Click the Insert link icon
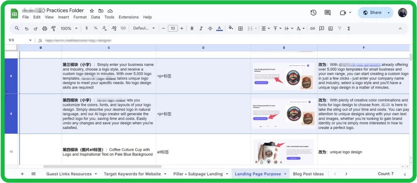 [x=312, y=28]
